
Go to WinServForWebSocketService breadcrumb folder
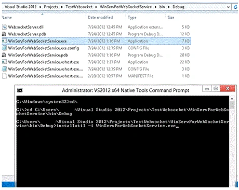tap(126, 7)
